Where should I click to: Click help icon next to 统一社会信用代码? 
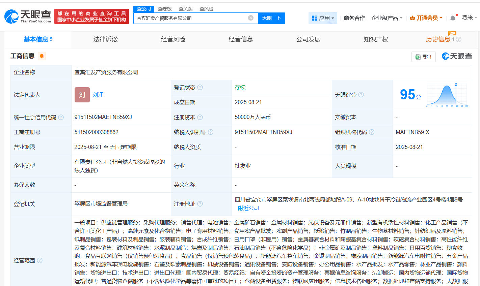61,117
